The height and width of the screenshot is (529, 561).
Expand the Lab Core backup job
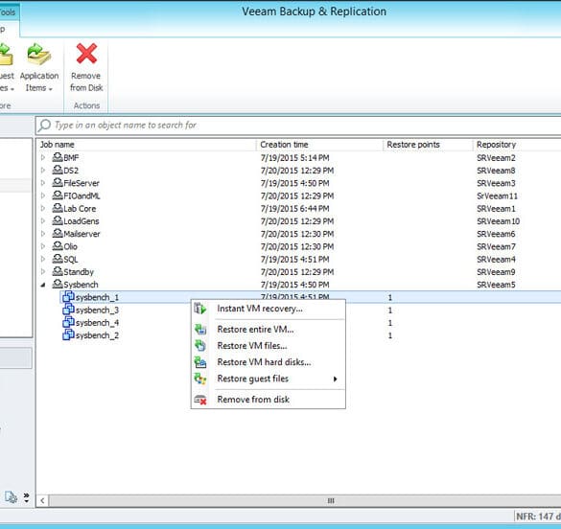coord(43,208)
